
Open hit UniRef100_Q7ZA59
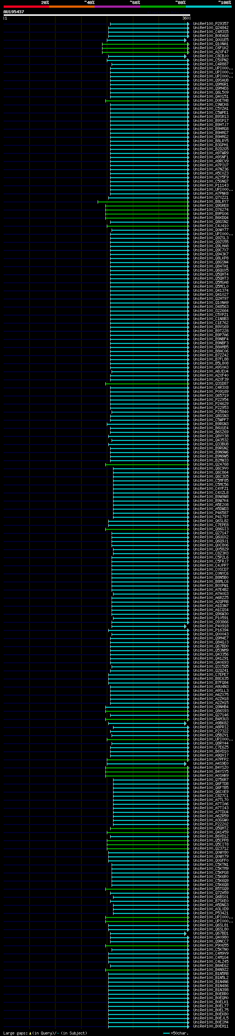pyautogui.click(x=211, y=892)
